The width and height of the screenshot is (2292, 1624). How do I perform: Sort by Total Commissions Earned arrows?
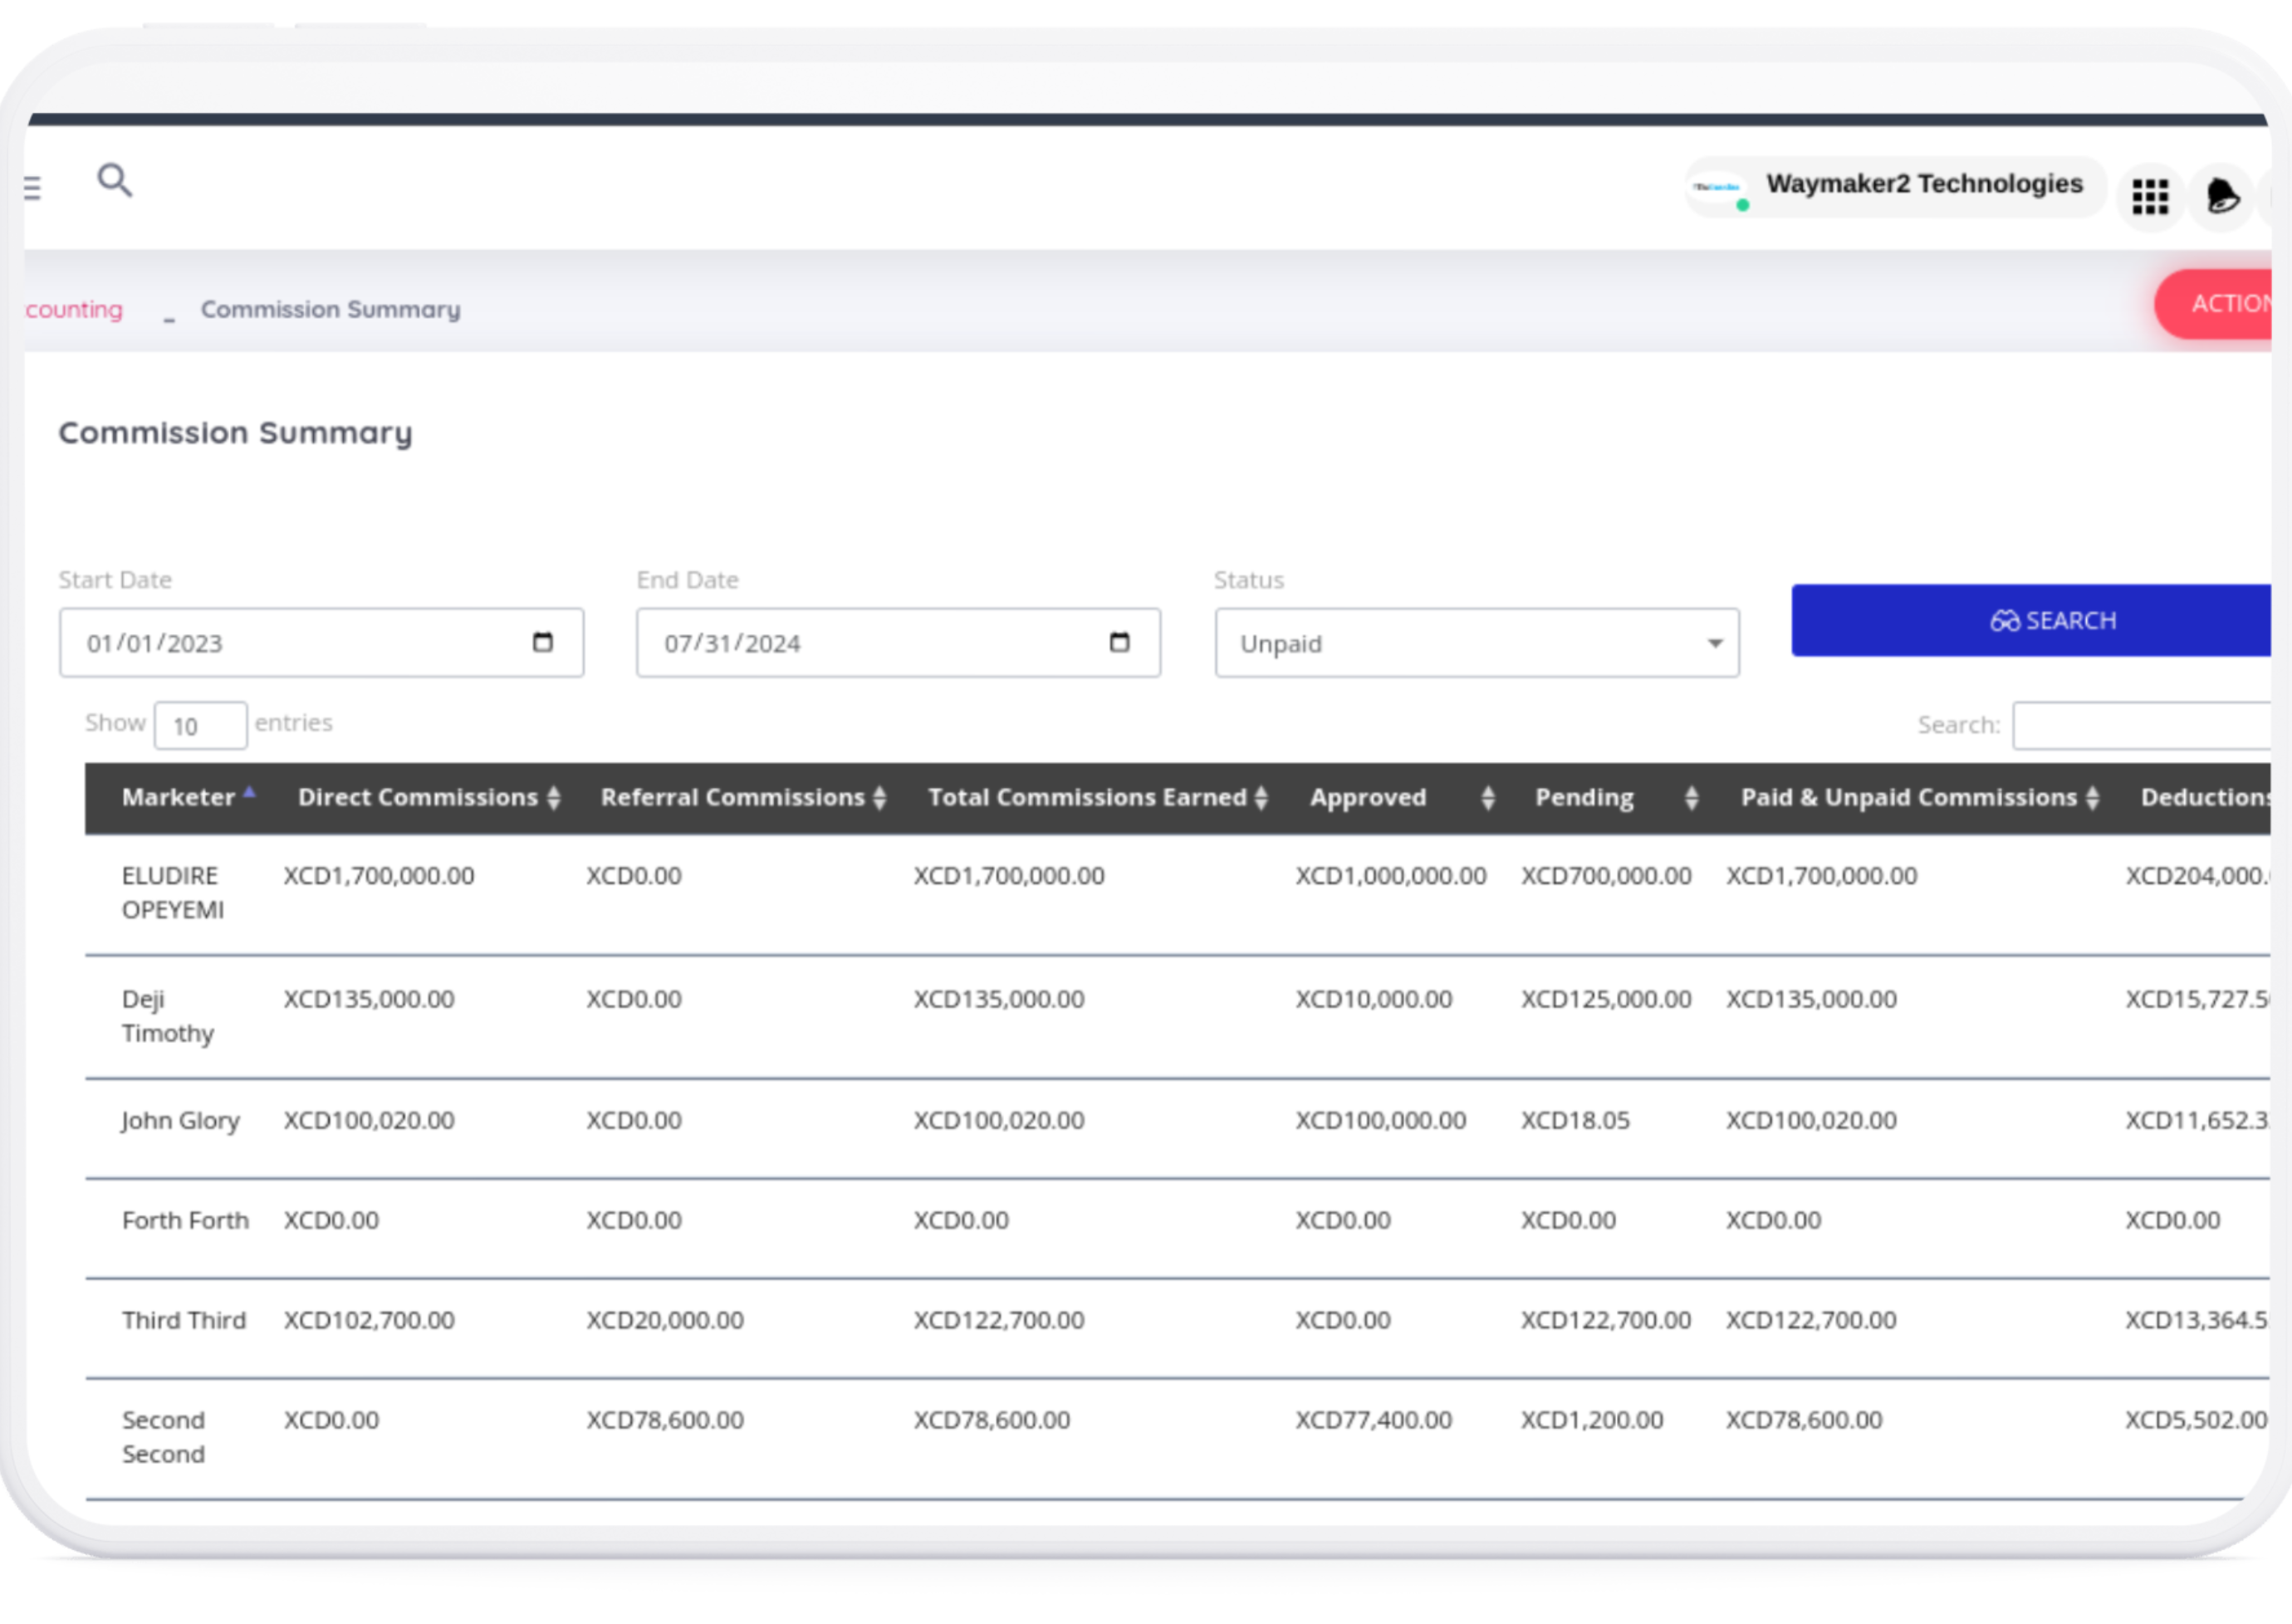[x=1261, y=797]
